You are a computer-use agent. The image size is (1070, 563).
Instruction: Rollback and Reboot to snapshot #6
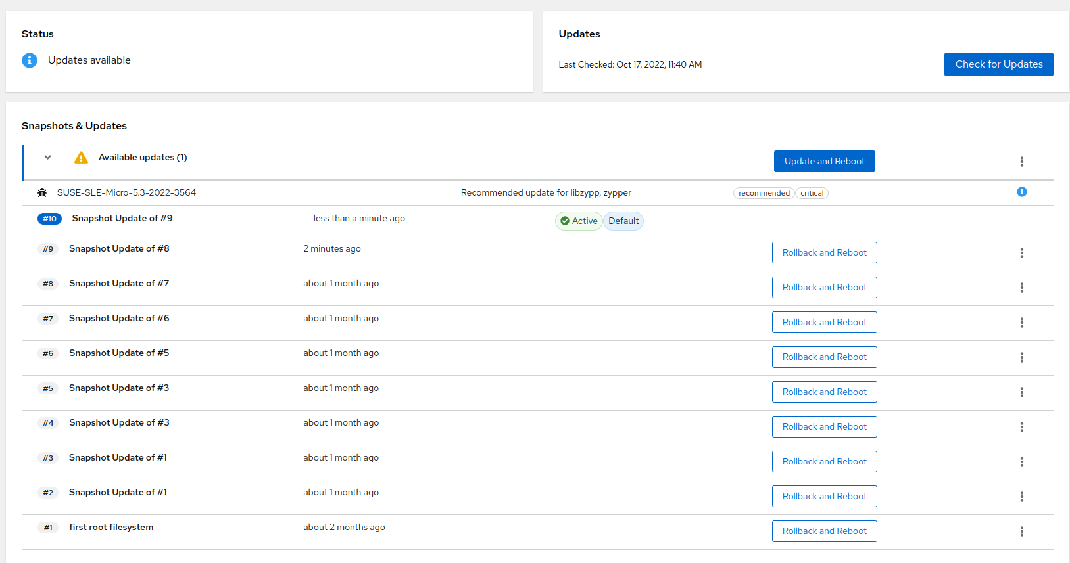(825, 357)
